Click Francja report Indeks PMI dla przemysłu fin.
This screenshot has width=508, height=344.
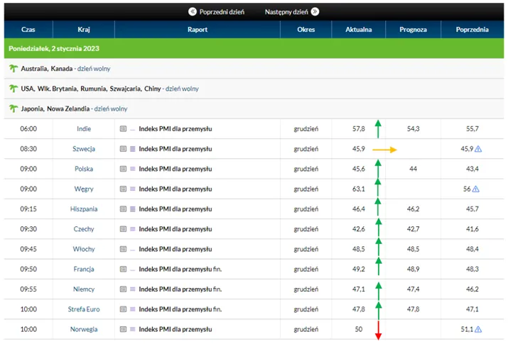pyautogui.click(x=180, y=269)
